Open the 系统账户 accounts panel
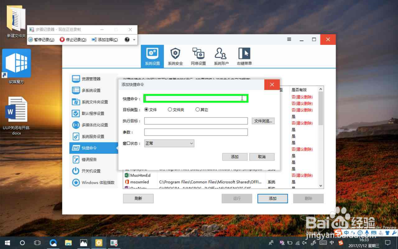398x249 pixels. (x=222, y=56)
